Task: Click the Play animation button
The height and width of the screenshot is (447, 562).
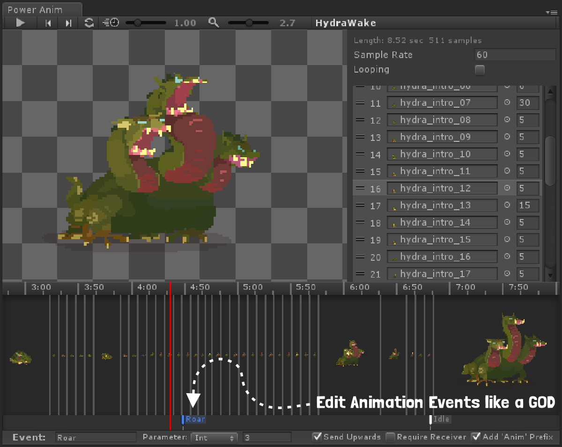Action: coord(20,22)
